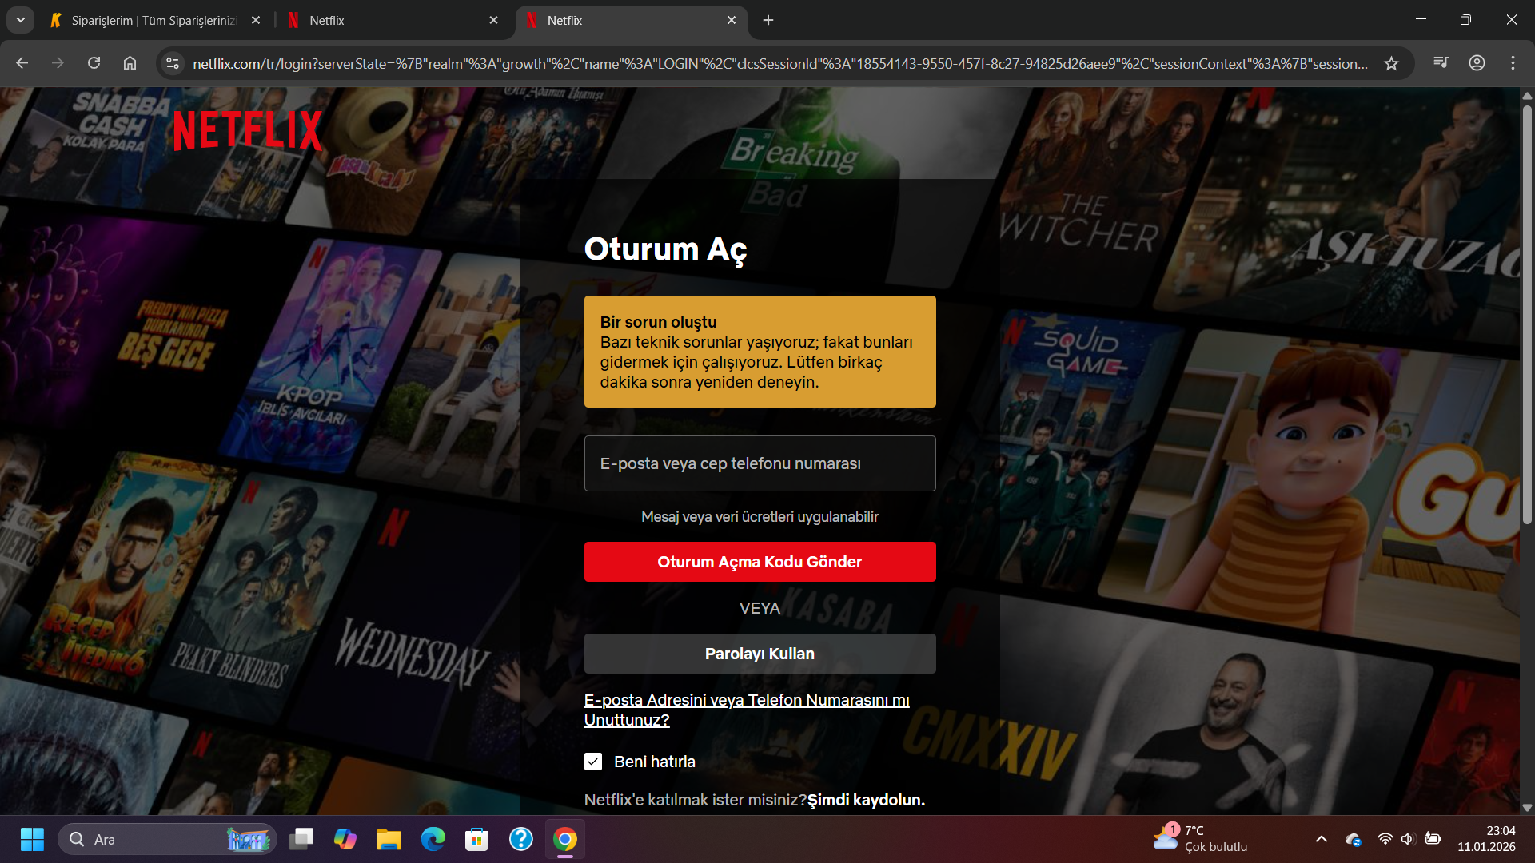1535x863 pixels.
Task: Open Wi-Fi network settings
Action: [x=1385, y=839]
